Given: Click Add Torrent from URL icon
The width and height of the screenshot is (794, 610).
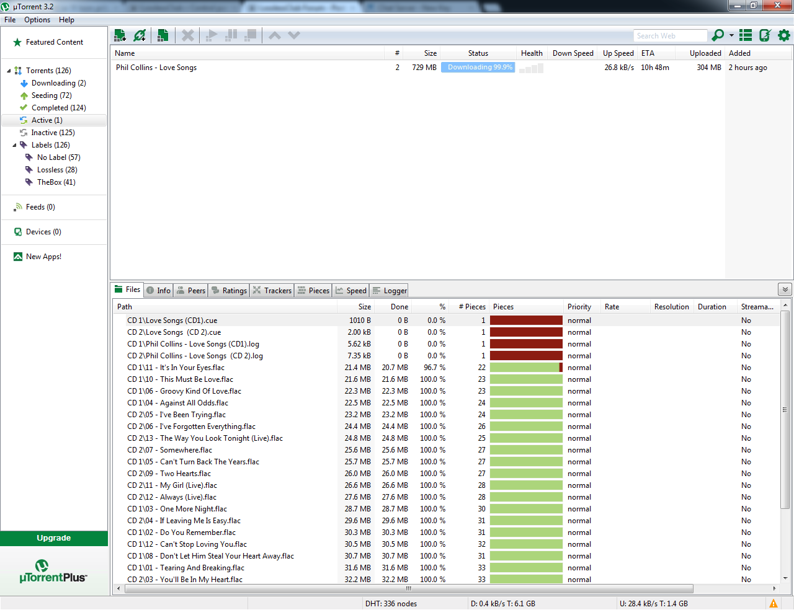Looking at the screenshot, I should [x=140, y=35].
